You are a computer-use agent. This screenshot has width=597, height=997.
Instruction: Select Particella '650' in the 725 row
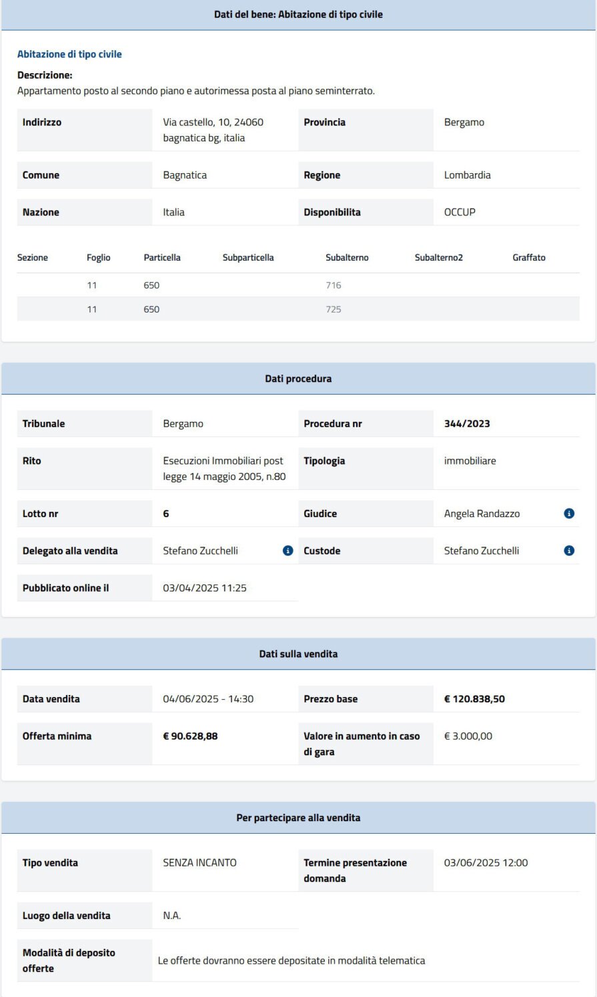coord(151,309)
